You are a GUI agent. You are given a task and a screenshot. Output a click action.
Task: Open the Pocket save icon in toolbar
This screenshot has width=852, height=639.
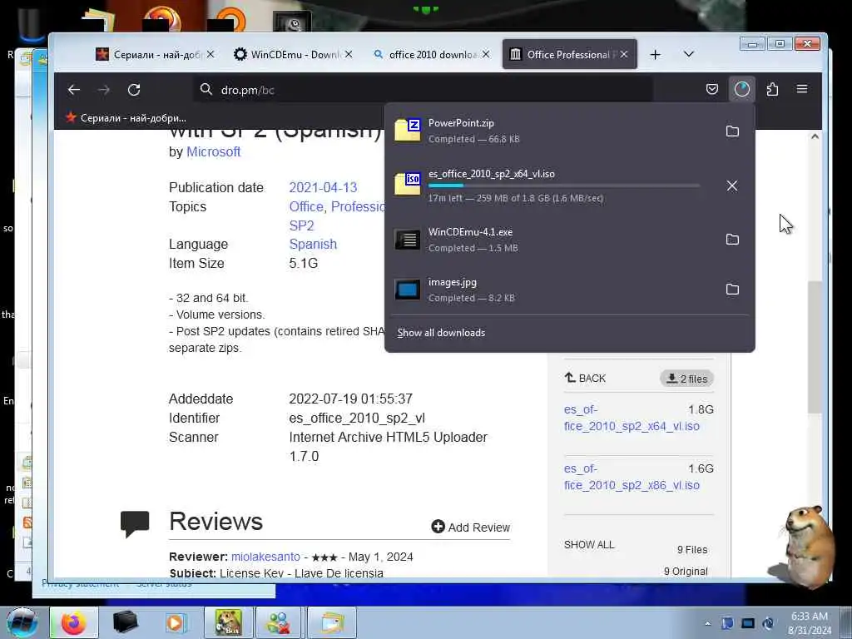point(712,89)
